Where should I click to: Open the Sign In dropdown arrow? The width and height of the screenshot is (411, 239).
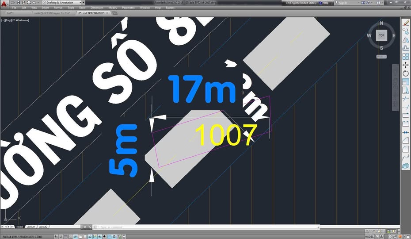(359, 3)
